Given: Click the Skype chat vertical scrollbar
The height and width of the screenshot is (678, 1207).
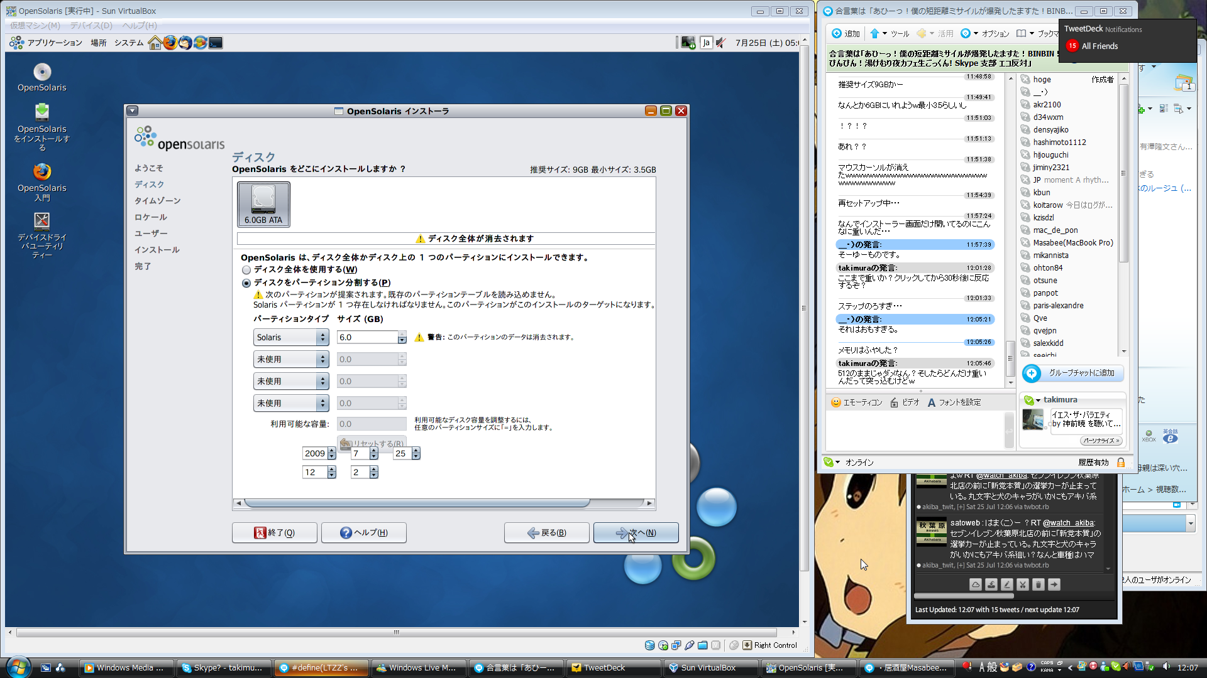Looking at the screenshot, I should pyautogui.click(x=1010, y=358).
